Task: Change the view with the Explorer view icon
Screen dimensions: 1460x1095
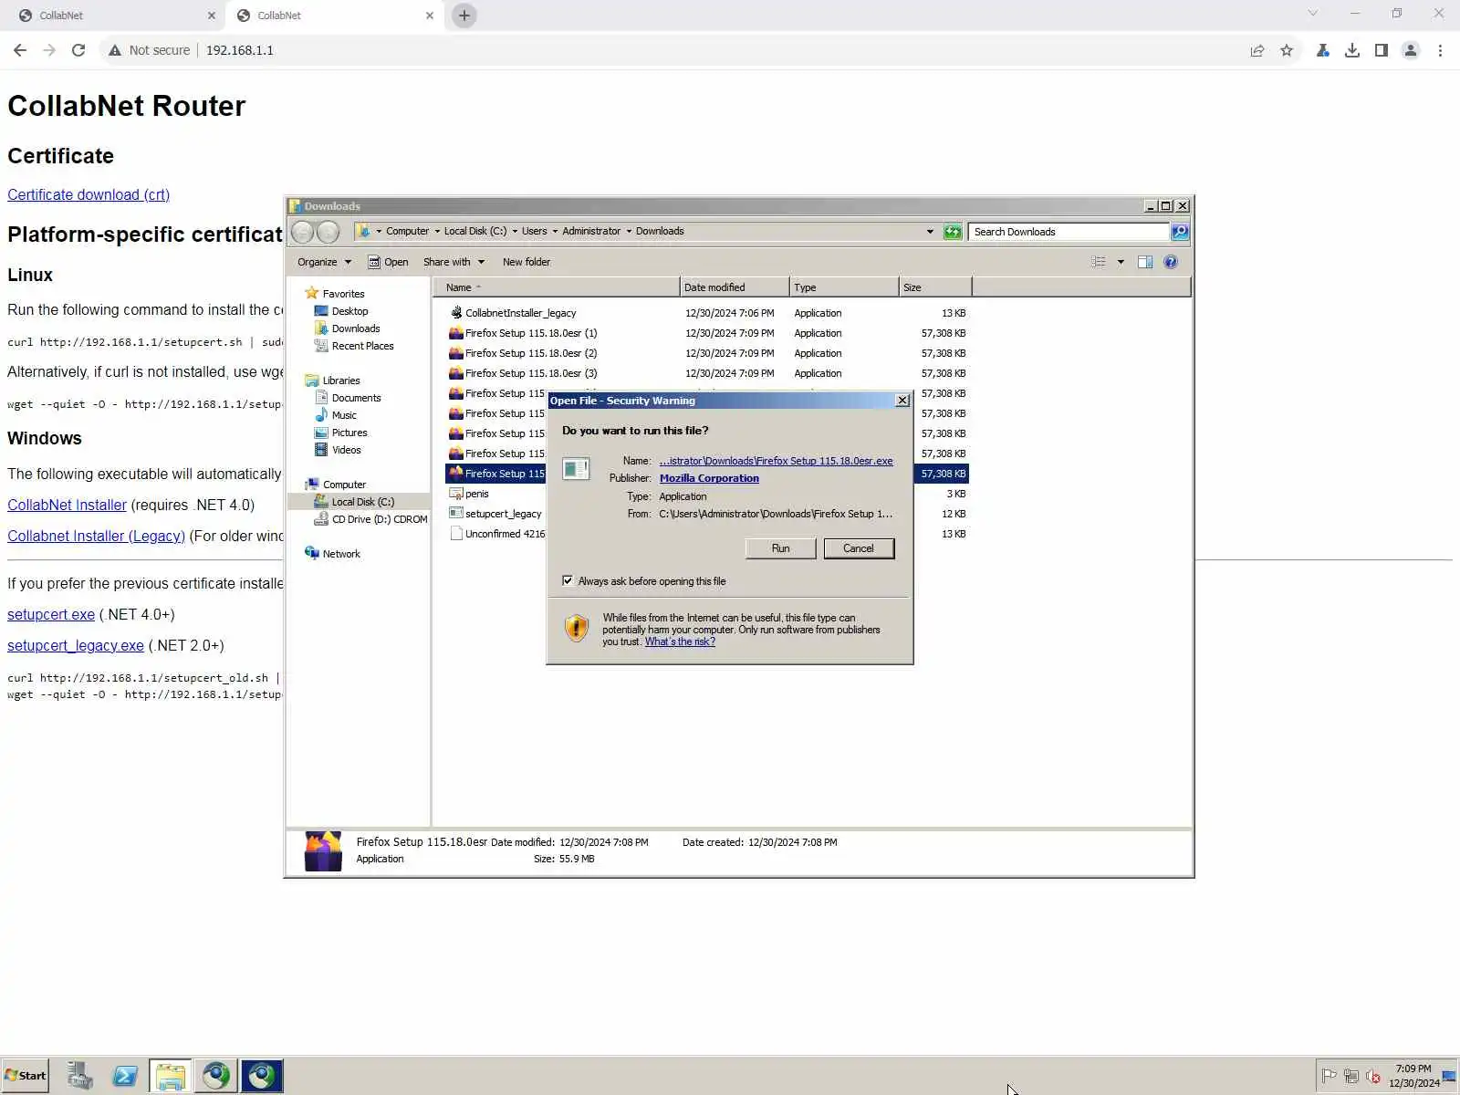Action: tap(1099, 262)
